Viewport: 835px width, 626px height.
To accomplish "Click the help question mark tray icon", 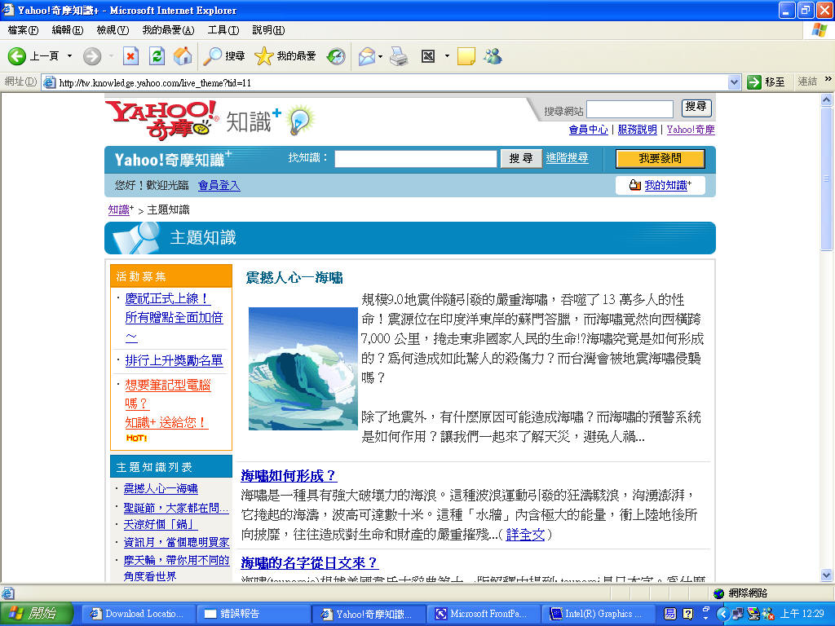I will click(688, 614).
